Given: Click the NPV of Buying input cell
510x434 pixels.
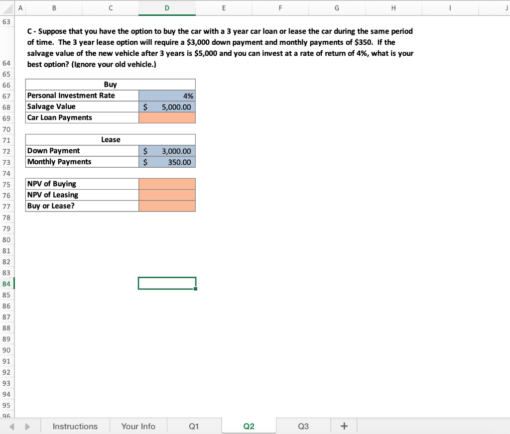Looking at the screenshot, I should pos(167,184).
